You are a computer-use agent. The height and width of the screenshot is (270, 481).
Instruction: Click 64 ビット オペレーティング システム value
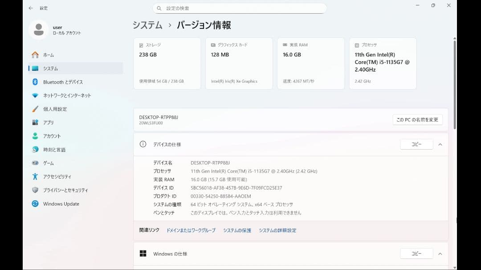pyautogui.click(x=242, y=205)
